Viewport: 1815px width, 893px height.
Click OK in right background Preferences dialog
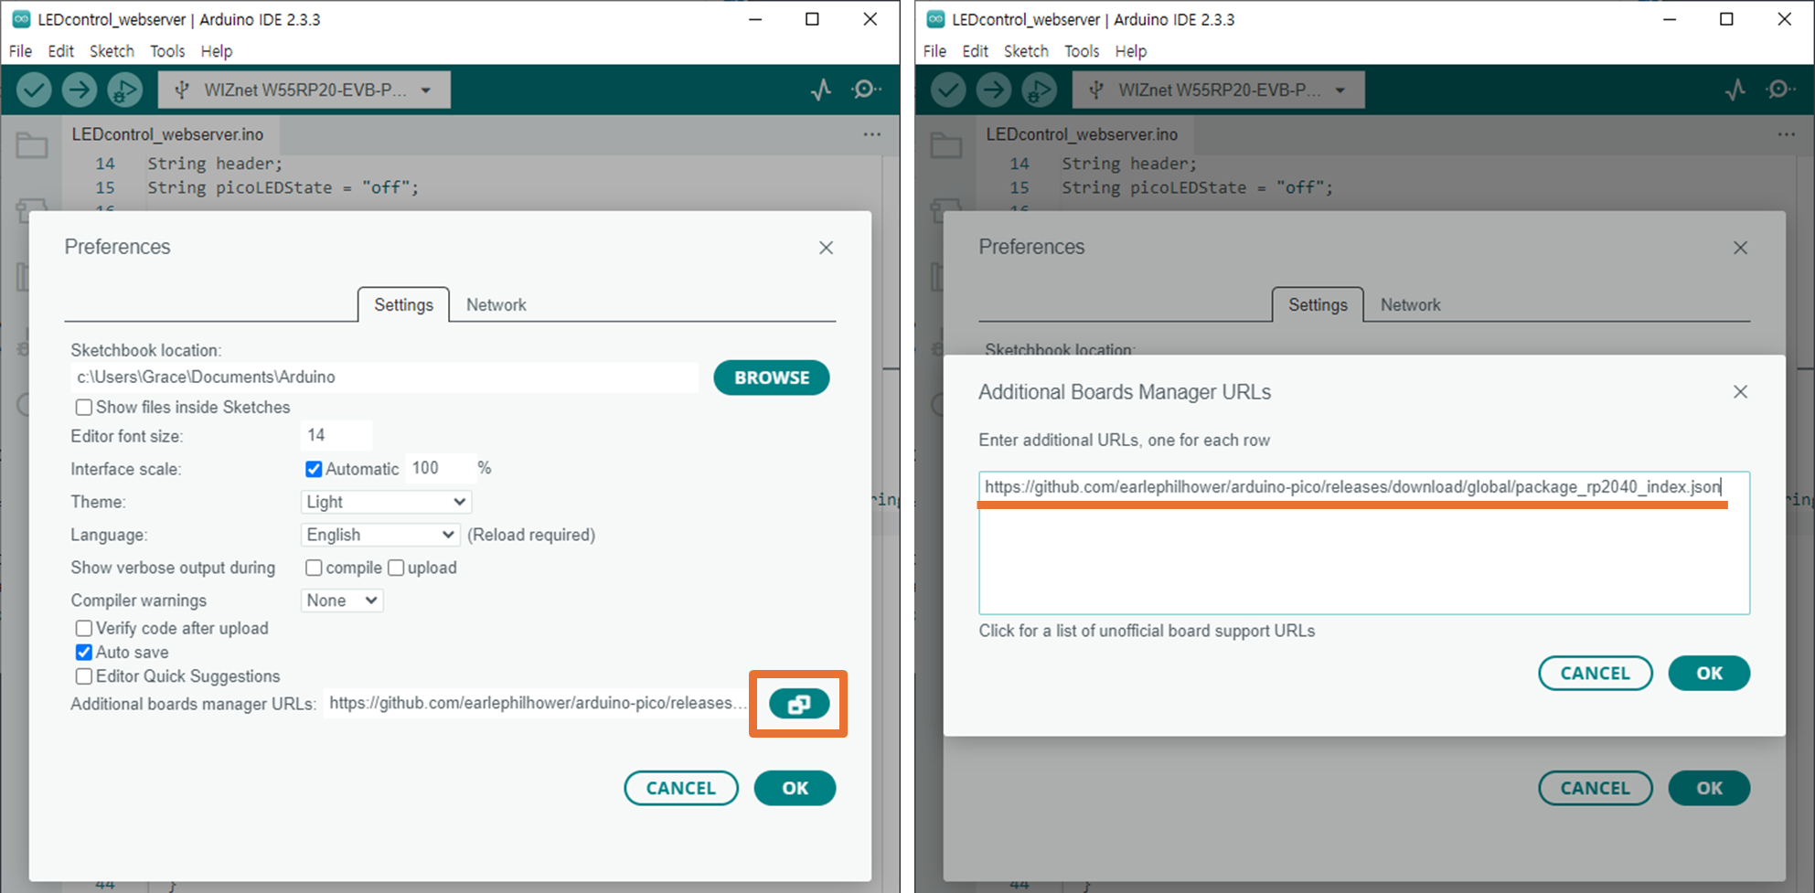[x=1709, y=788]
